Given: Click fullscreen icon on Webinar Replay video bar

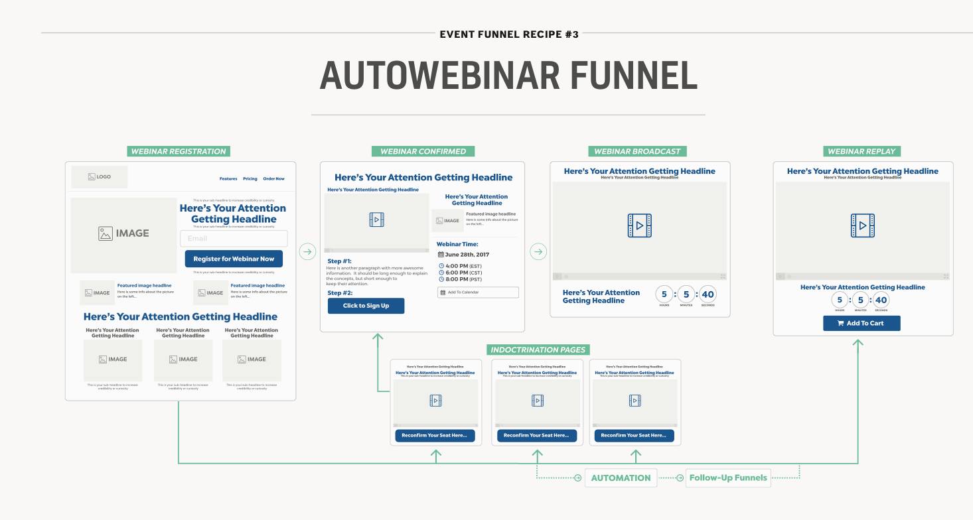Looking at the screenshot, I should [x=946, y=276].
